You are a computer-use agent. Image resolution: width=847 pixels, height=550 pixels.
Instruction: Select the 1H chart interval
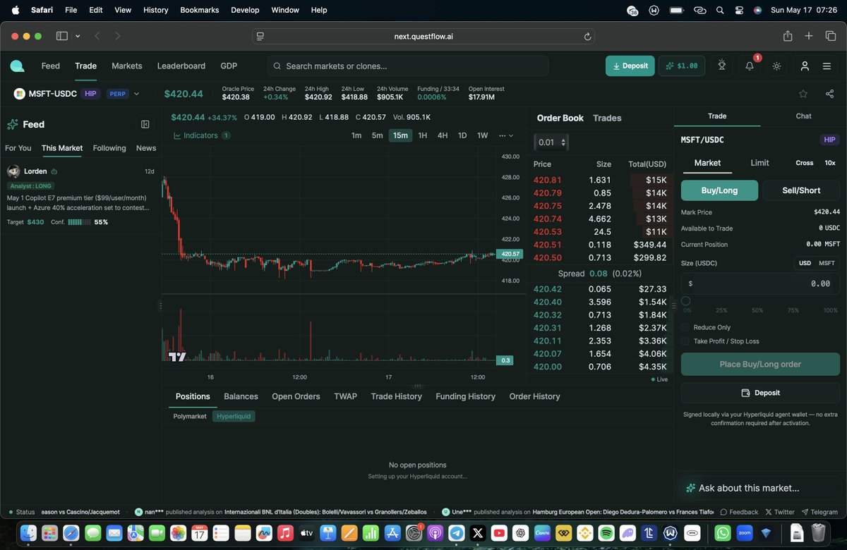click(x=422, y=135)
